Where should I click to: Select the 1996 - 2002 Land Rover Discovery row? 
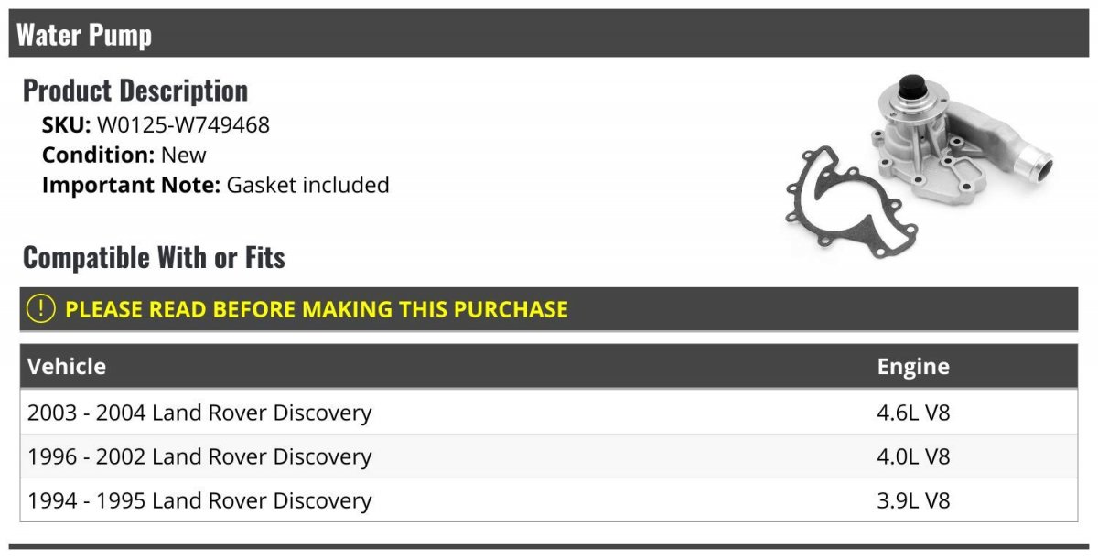(199, 456)
